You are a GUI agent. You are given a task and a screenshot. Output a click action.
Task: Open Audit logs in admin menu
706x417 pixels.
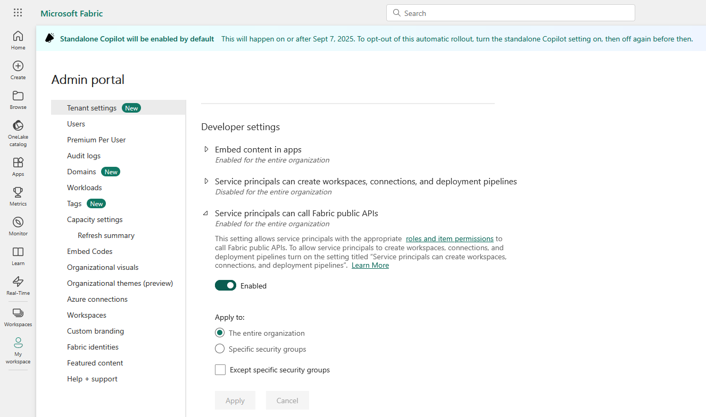click(x=84, y=156)
